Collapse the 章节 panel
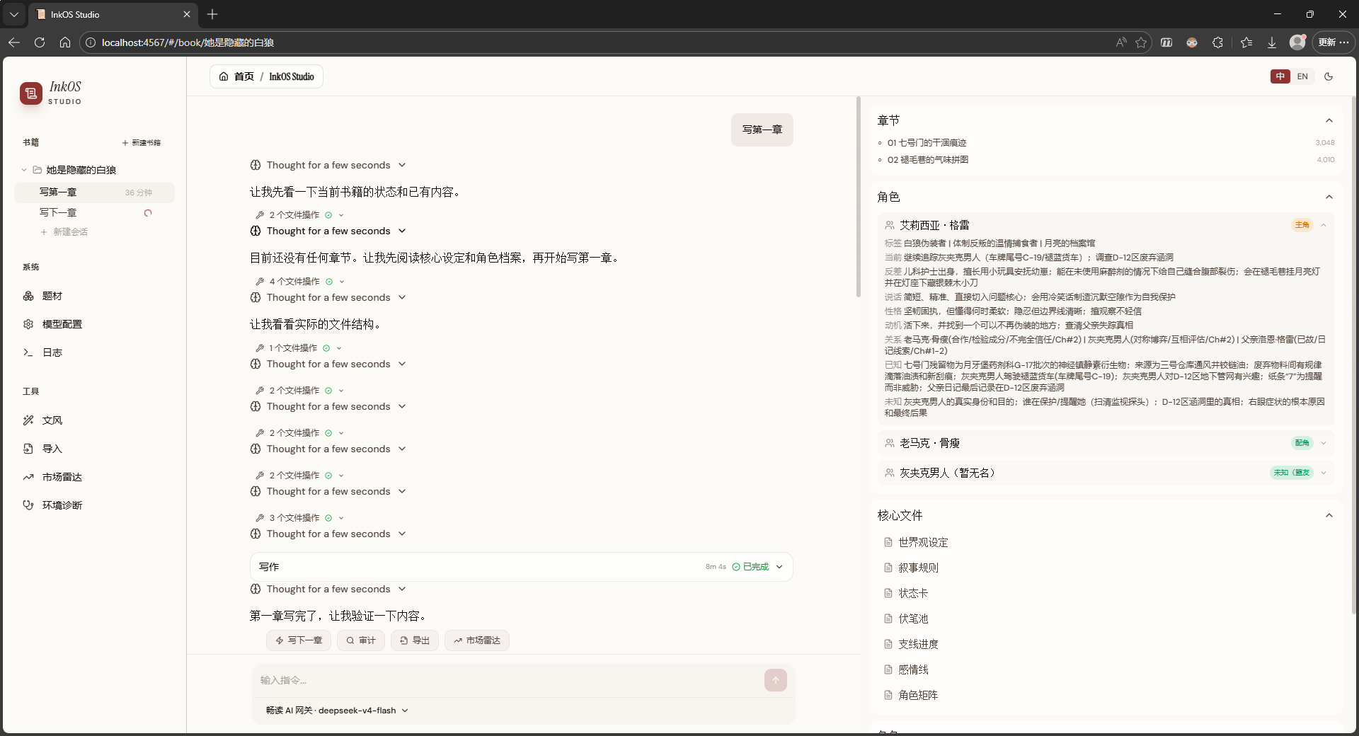 [1329, 120]
